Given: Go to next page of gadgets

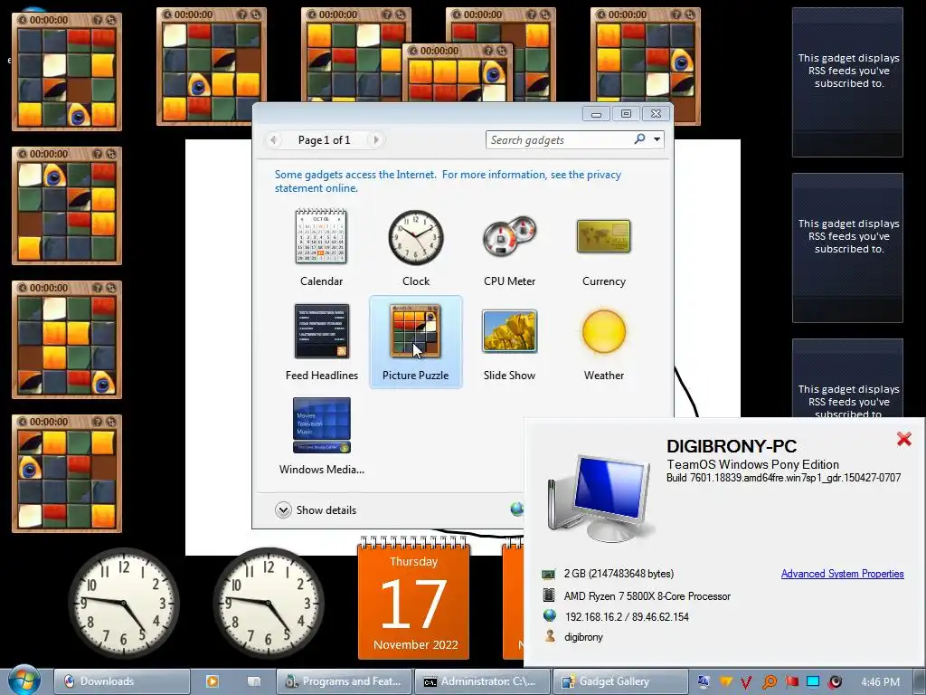Looking at the screenshot, I should [375, 140].
